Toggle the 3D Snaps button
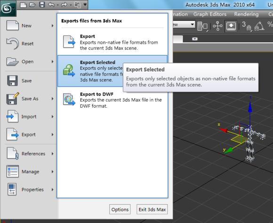The image size is (273, 223). tap(247, 26)
